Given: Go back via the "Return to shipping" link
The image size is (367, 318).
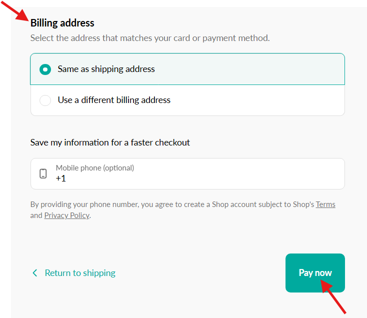Looking at the screenshot, I should click(80, 273).
